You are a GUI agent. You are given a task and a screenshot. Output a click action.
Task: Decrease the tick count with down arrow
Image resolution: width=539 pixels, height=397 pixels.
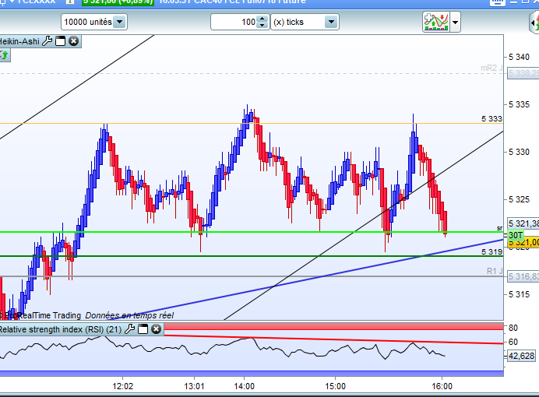[x=262, y=26]
